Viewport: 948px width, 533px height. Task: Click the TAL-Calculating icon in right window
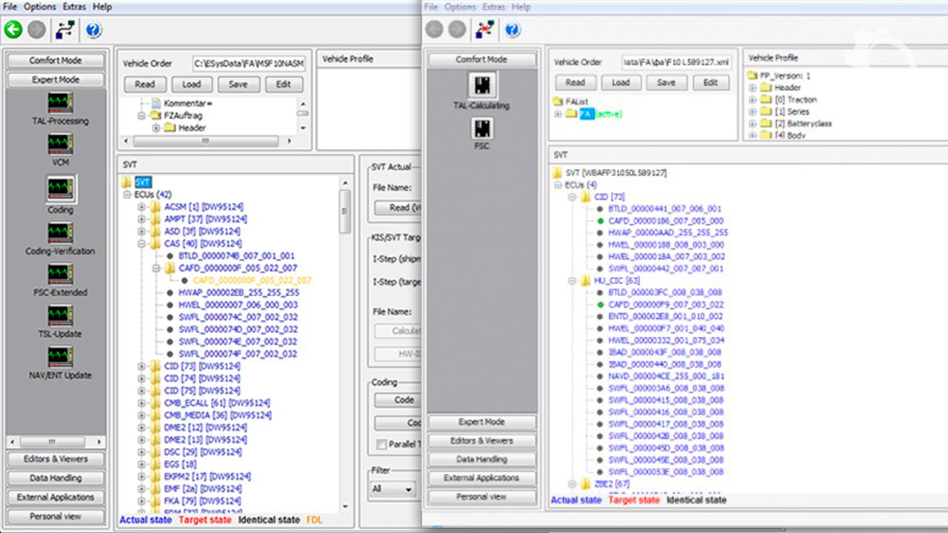pos(481,86)
